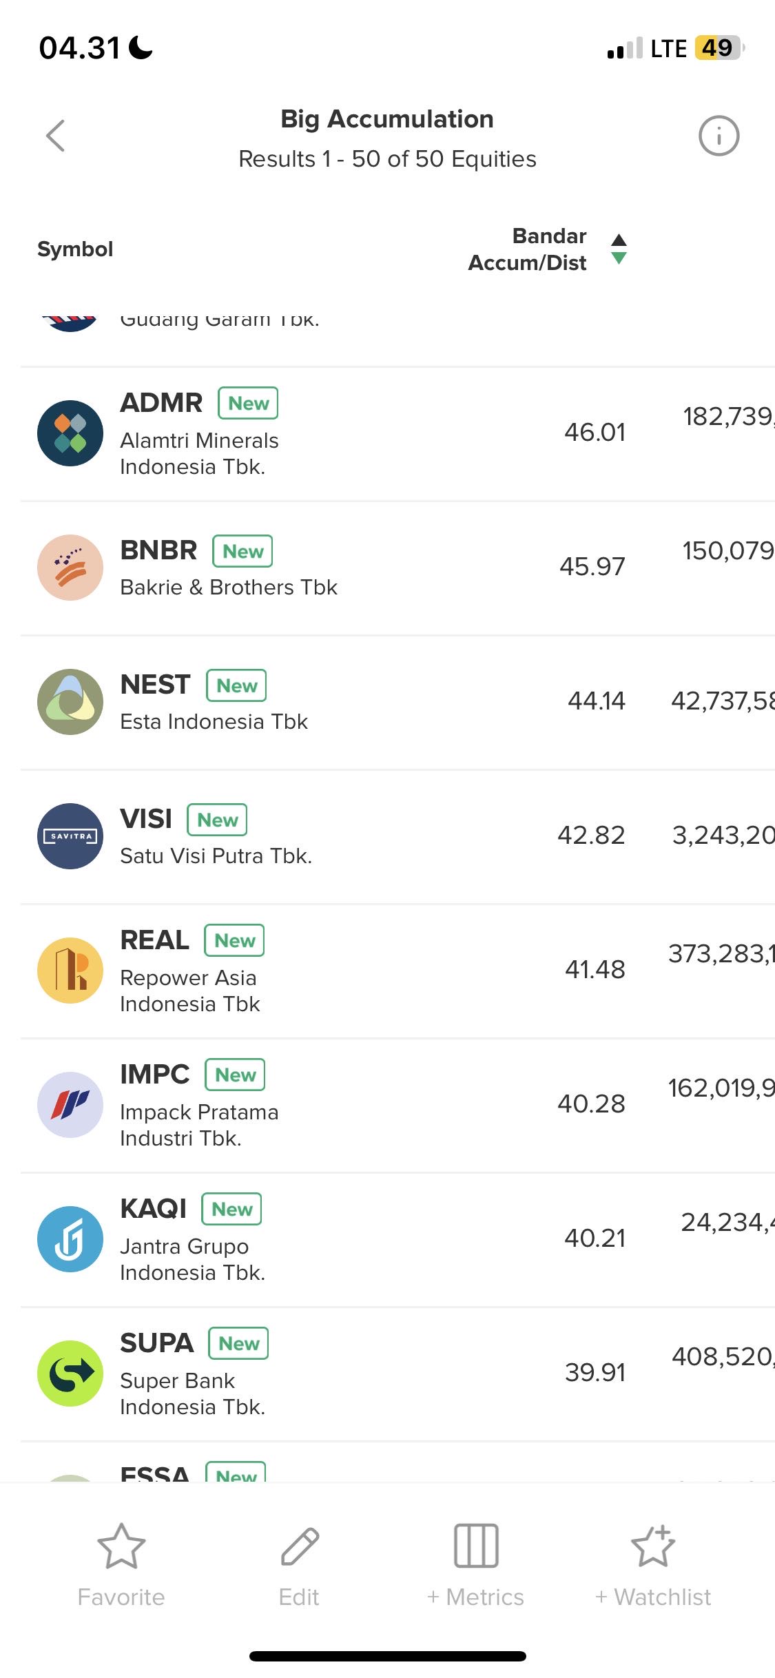Viewport: 775px width, 1678px height.
Task: Open the info circle icon
Action: tap(719, 136)
